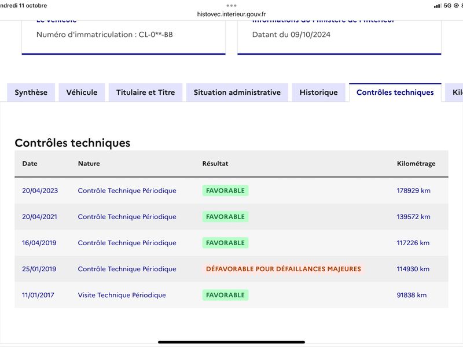Open the Synthèse tab
The width and height of the screenshot is (463, 347).
coord(31,93)
